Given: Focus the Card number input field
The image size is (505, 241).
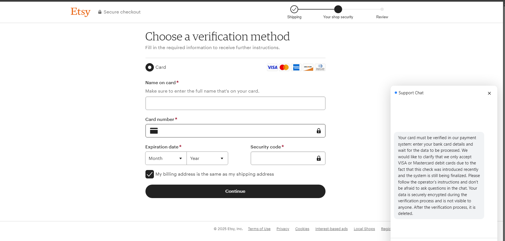Looking at the screenshot, I should (235, 131).
